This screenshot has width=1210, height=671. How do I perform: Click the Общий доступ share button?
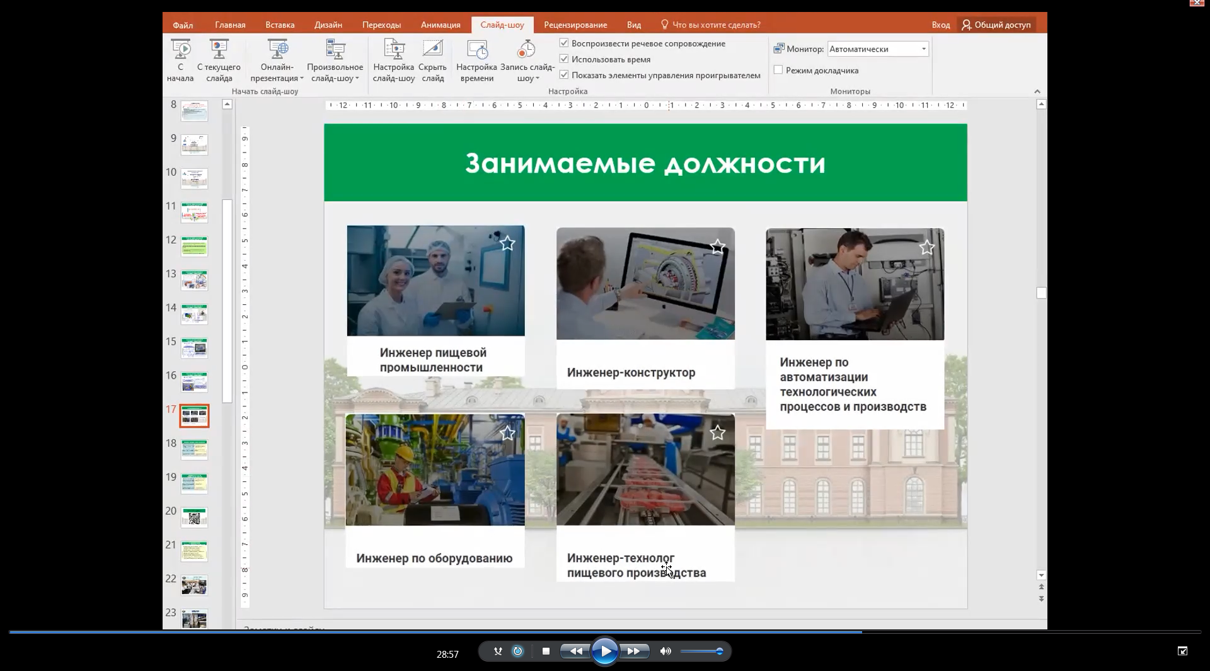tap(996, 25)
